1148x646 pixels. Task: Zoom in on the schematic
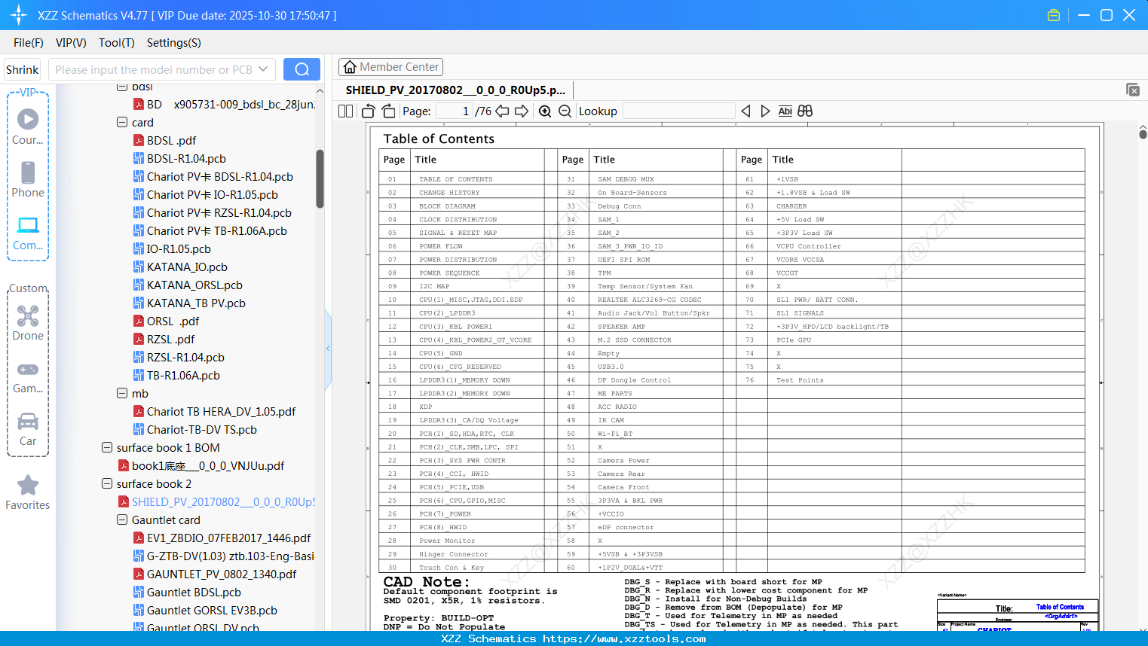(545, 111)
